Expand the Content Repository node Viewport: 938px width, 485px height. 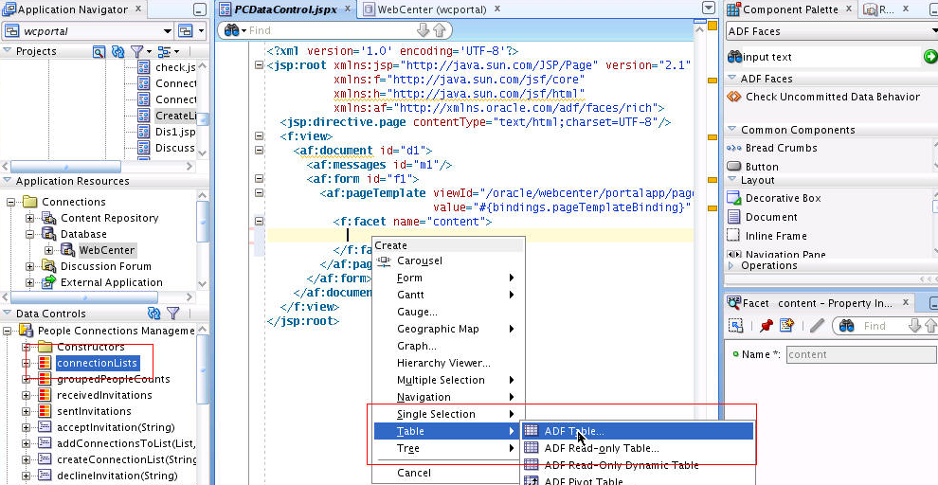coord(30,218)
